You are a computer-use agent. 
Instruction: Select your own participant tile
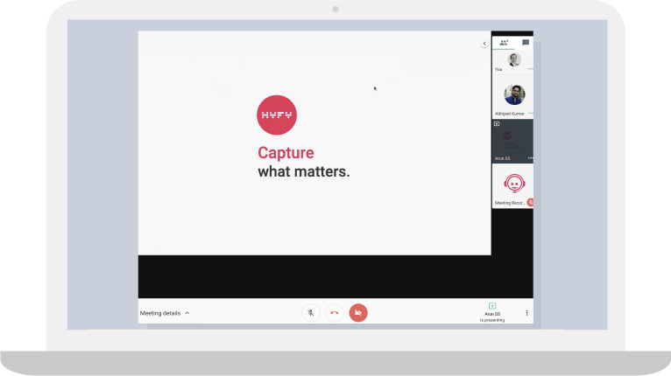click(x=512, y=62)
